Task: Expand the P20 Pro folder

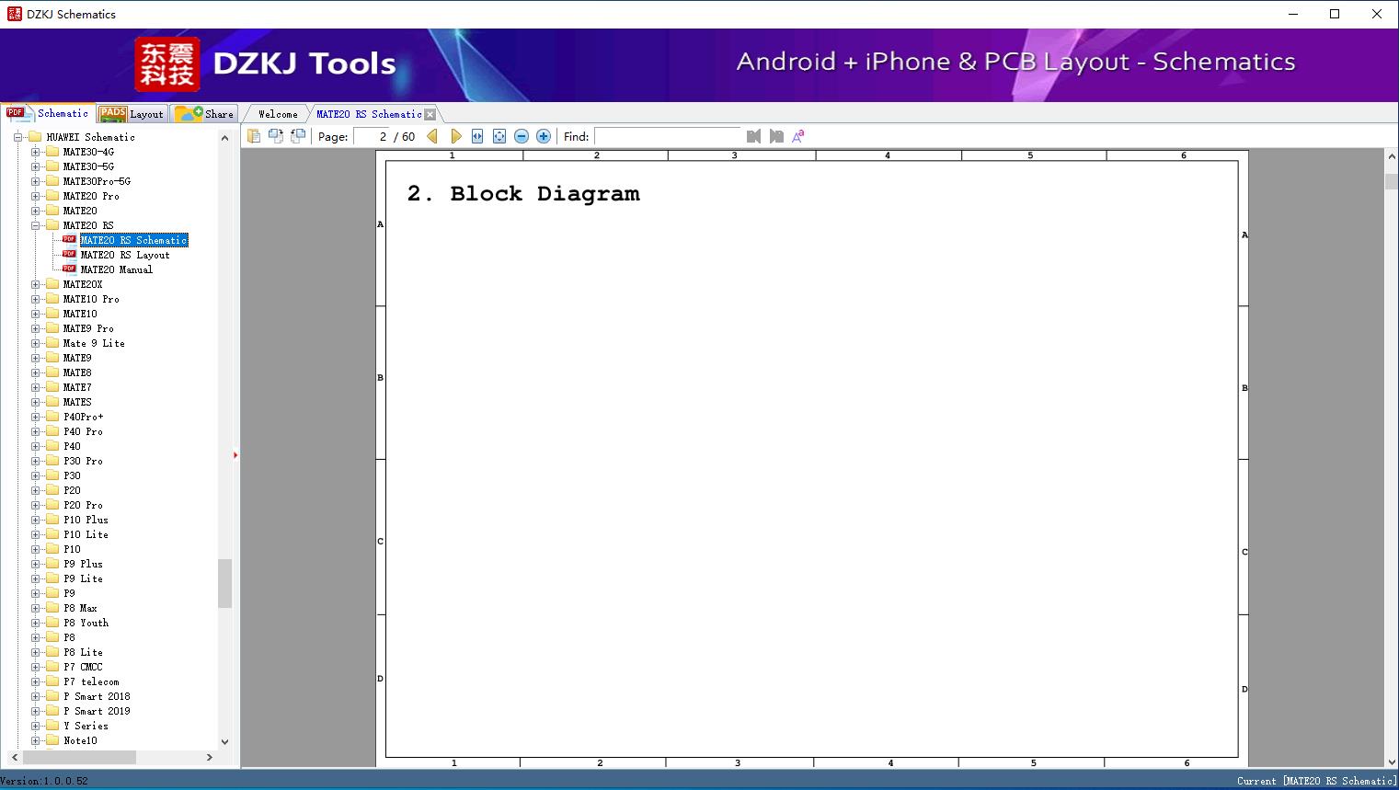Action: [x=35, y=505]
